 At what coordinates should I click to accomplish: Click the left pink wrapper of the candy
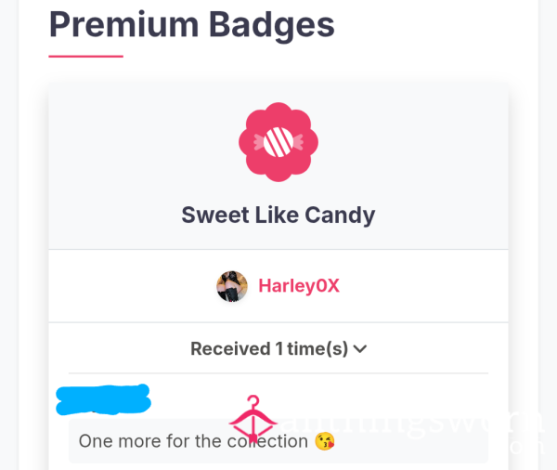click(259, 142)
